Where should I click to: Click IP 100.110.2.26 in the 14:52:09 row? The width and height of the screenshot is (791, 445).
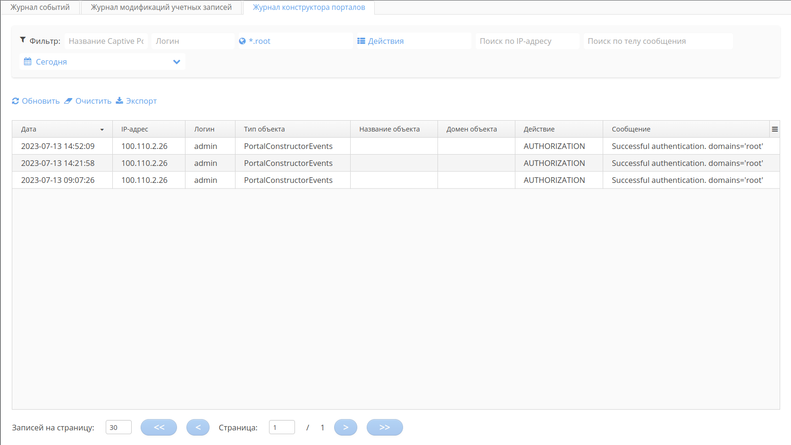144,146
